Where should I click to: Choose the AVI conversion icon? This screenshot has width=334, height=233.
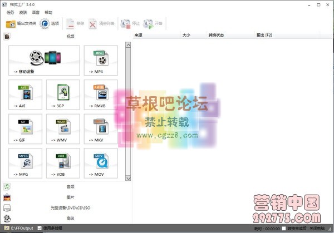click(x=26, y=95)
